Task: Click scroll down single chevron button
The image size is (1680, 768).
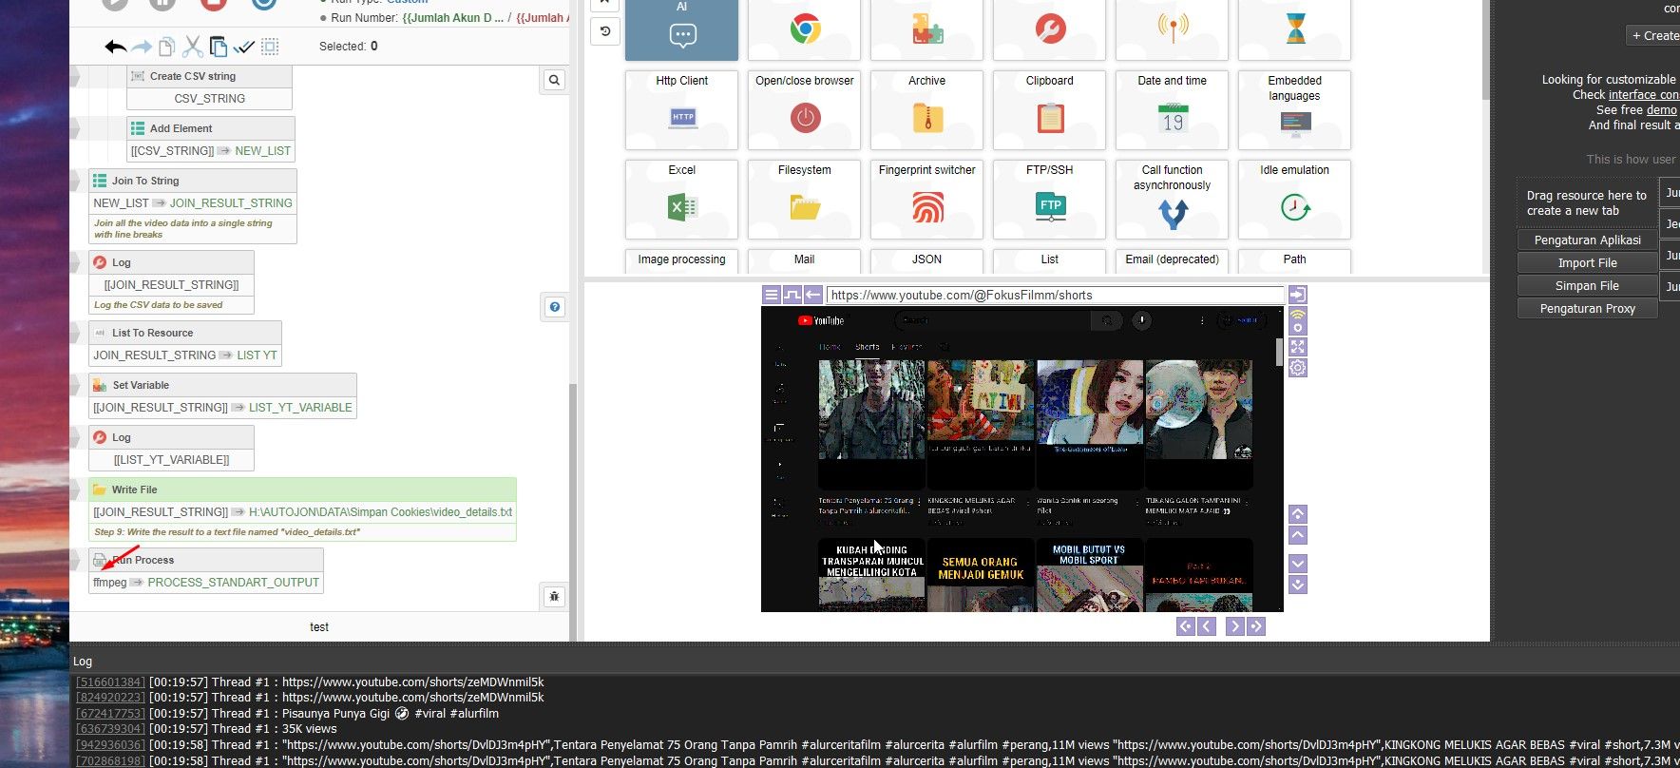Action: click(1298, 564)
